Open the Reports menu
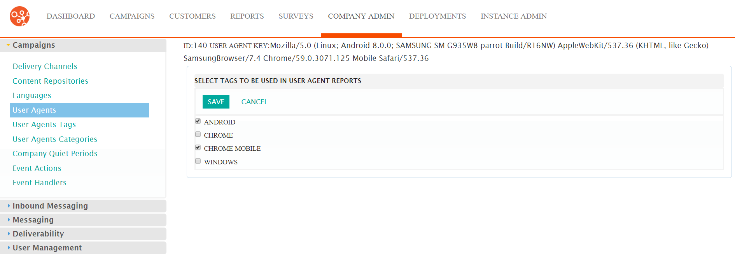Image resolution: width=735 pixels, height=257 pixels. tap(247, 16)
